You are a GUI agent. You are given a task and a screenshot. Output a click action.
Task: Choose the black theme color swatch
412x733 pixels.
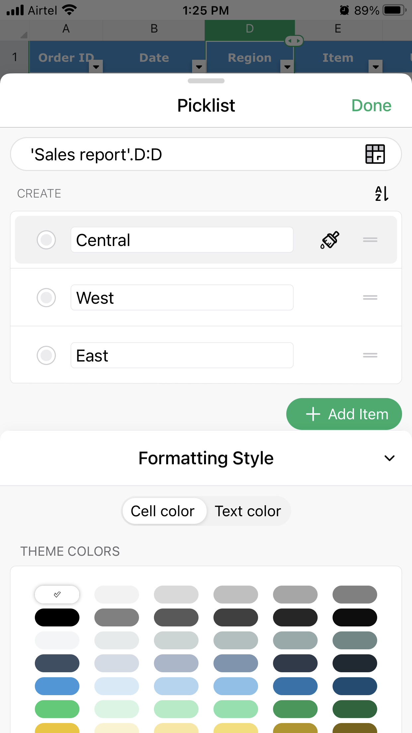coord(57,617)
